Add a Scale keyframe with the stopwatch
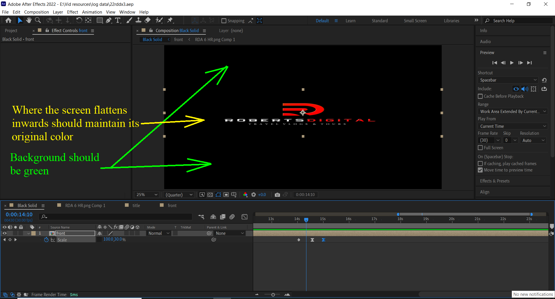Screen dimensions: 555x299 coord(46,240)
